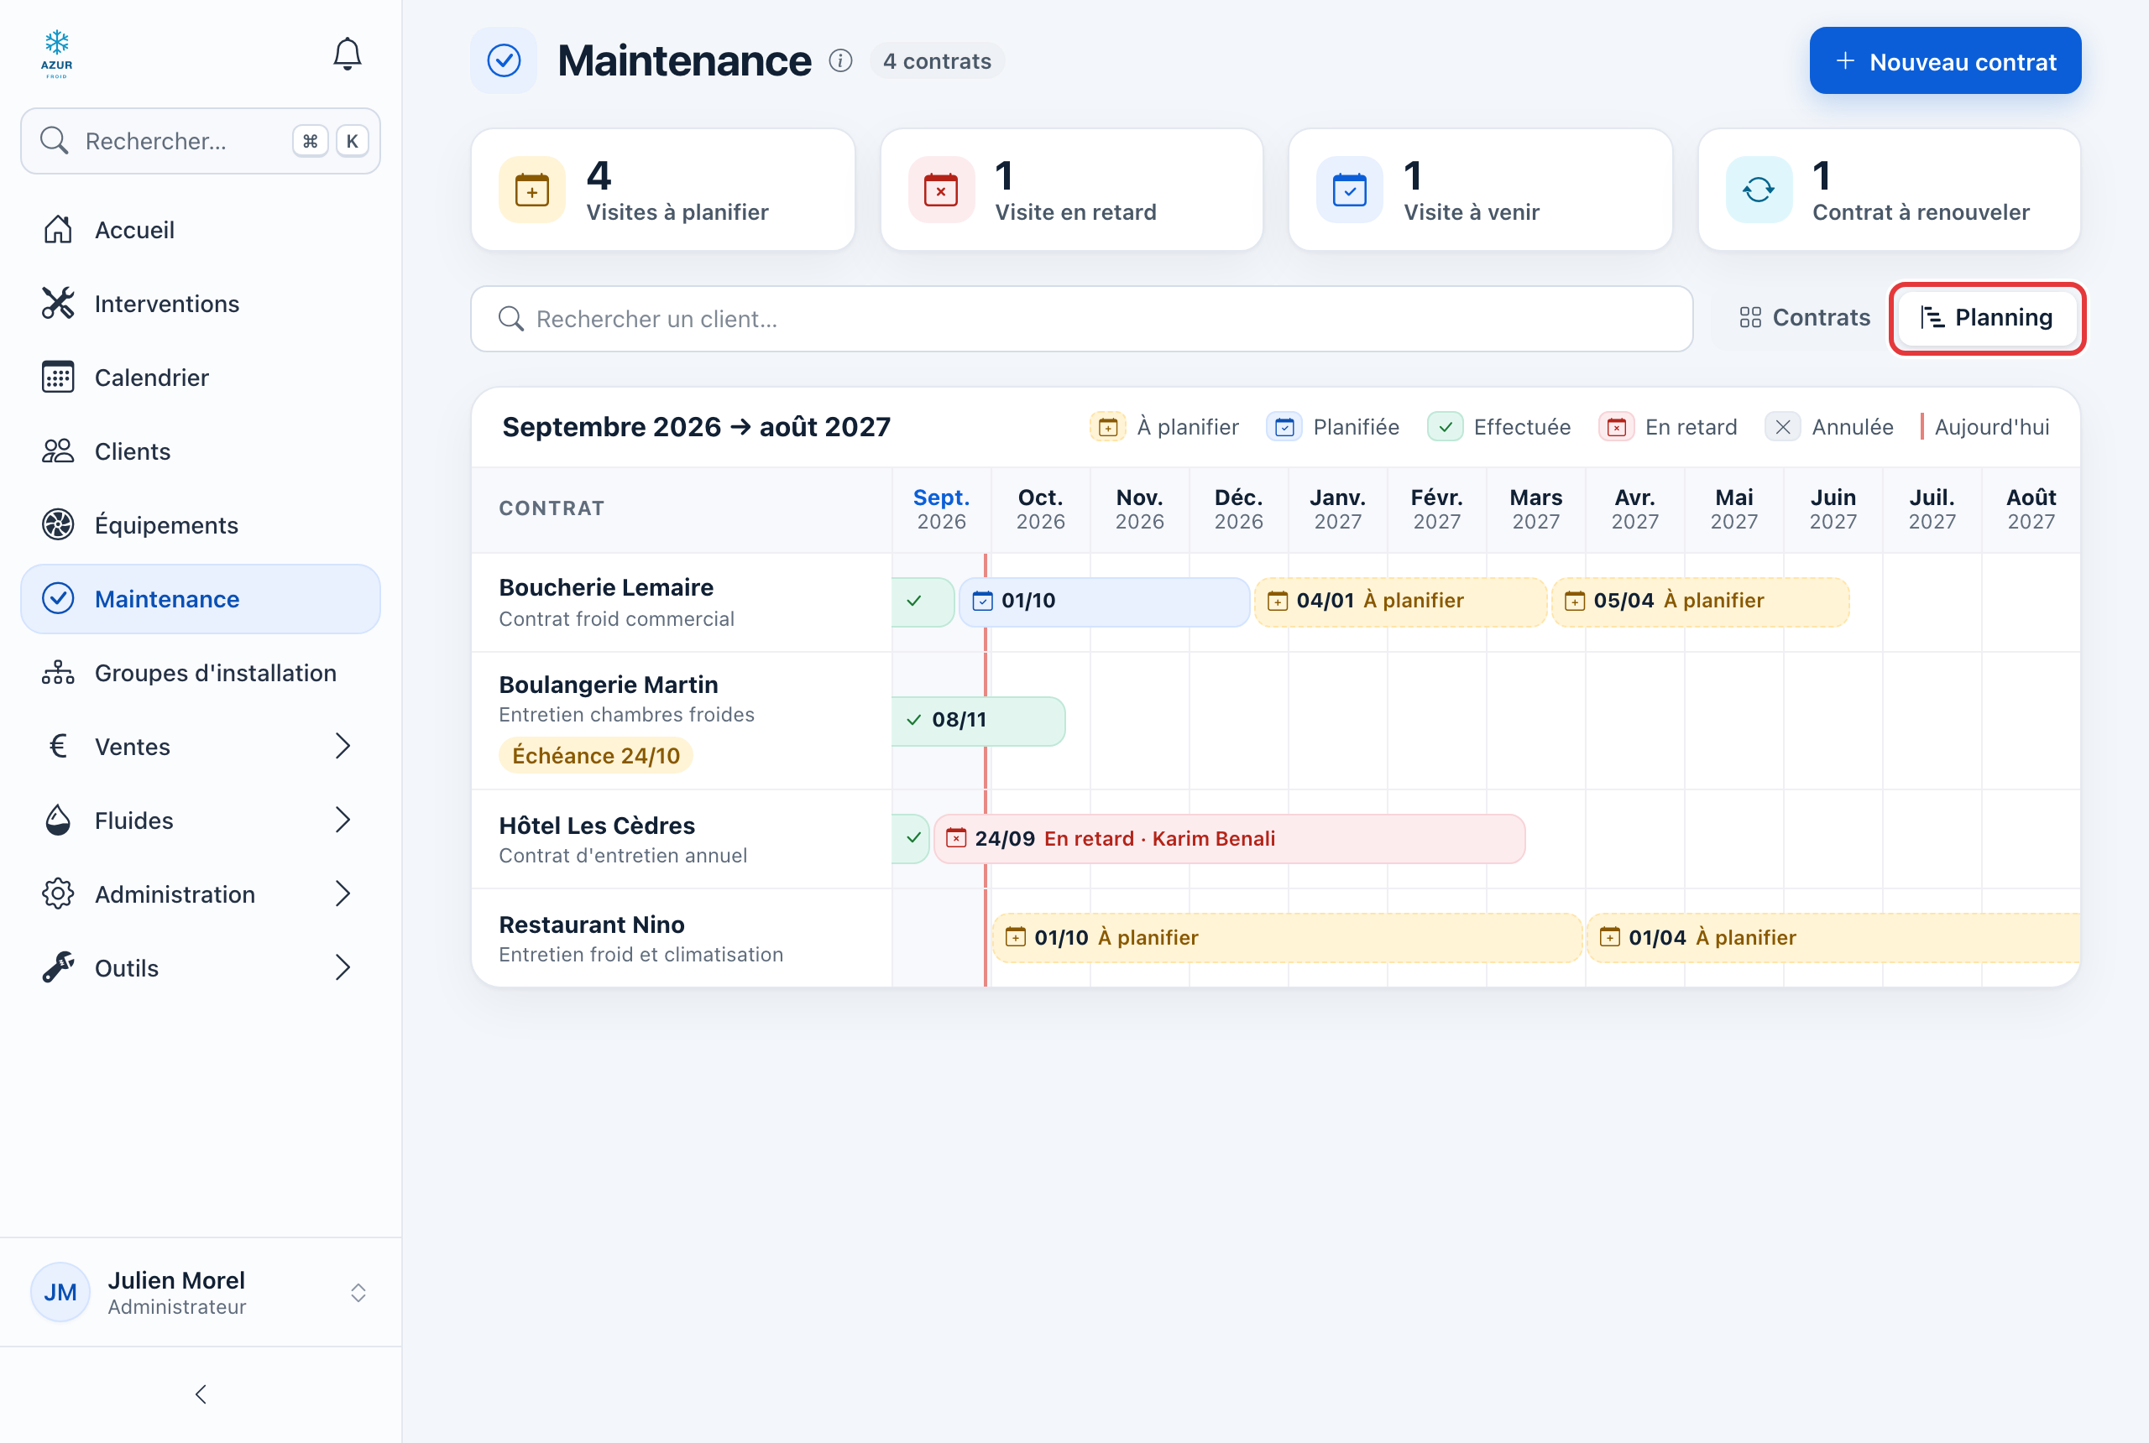The width and height of the screenshot is (2149, 1443).
Task: Click the Calendrier grid icon
Action: [x=58, y=377]
